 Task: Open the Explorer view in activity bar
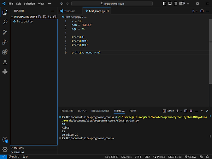(x=5, y=12)
